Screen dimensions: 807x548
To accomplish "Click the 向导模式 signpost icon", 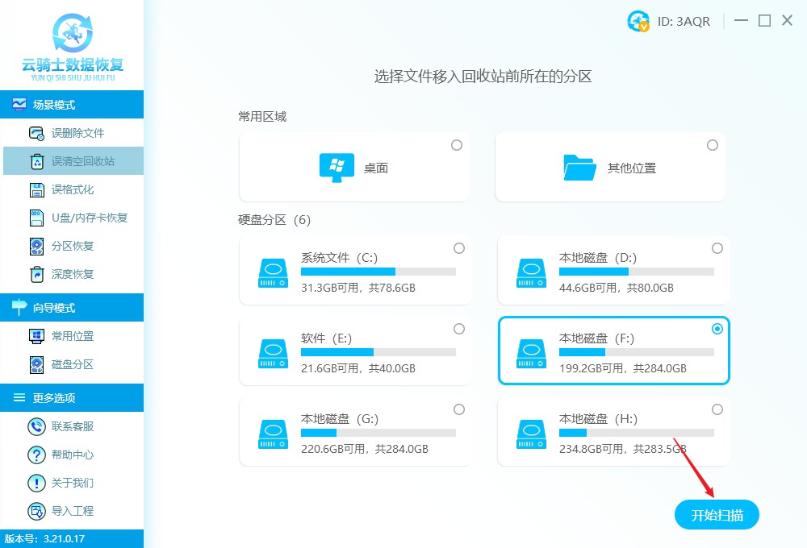I will click(x=19, y=307).
